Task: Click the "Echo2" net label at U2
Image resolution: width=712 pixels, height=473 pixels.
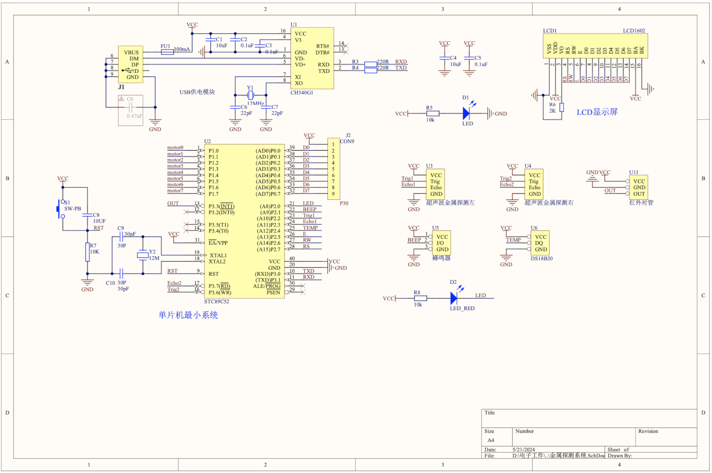Action: pos(174,283)
